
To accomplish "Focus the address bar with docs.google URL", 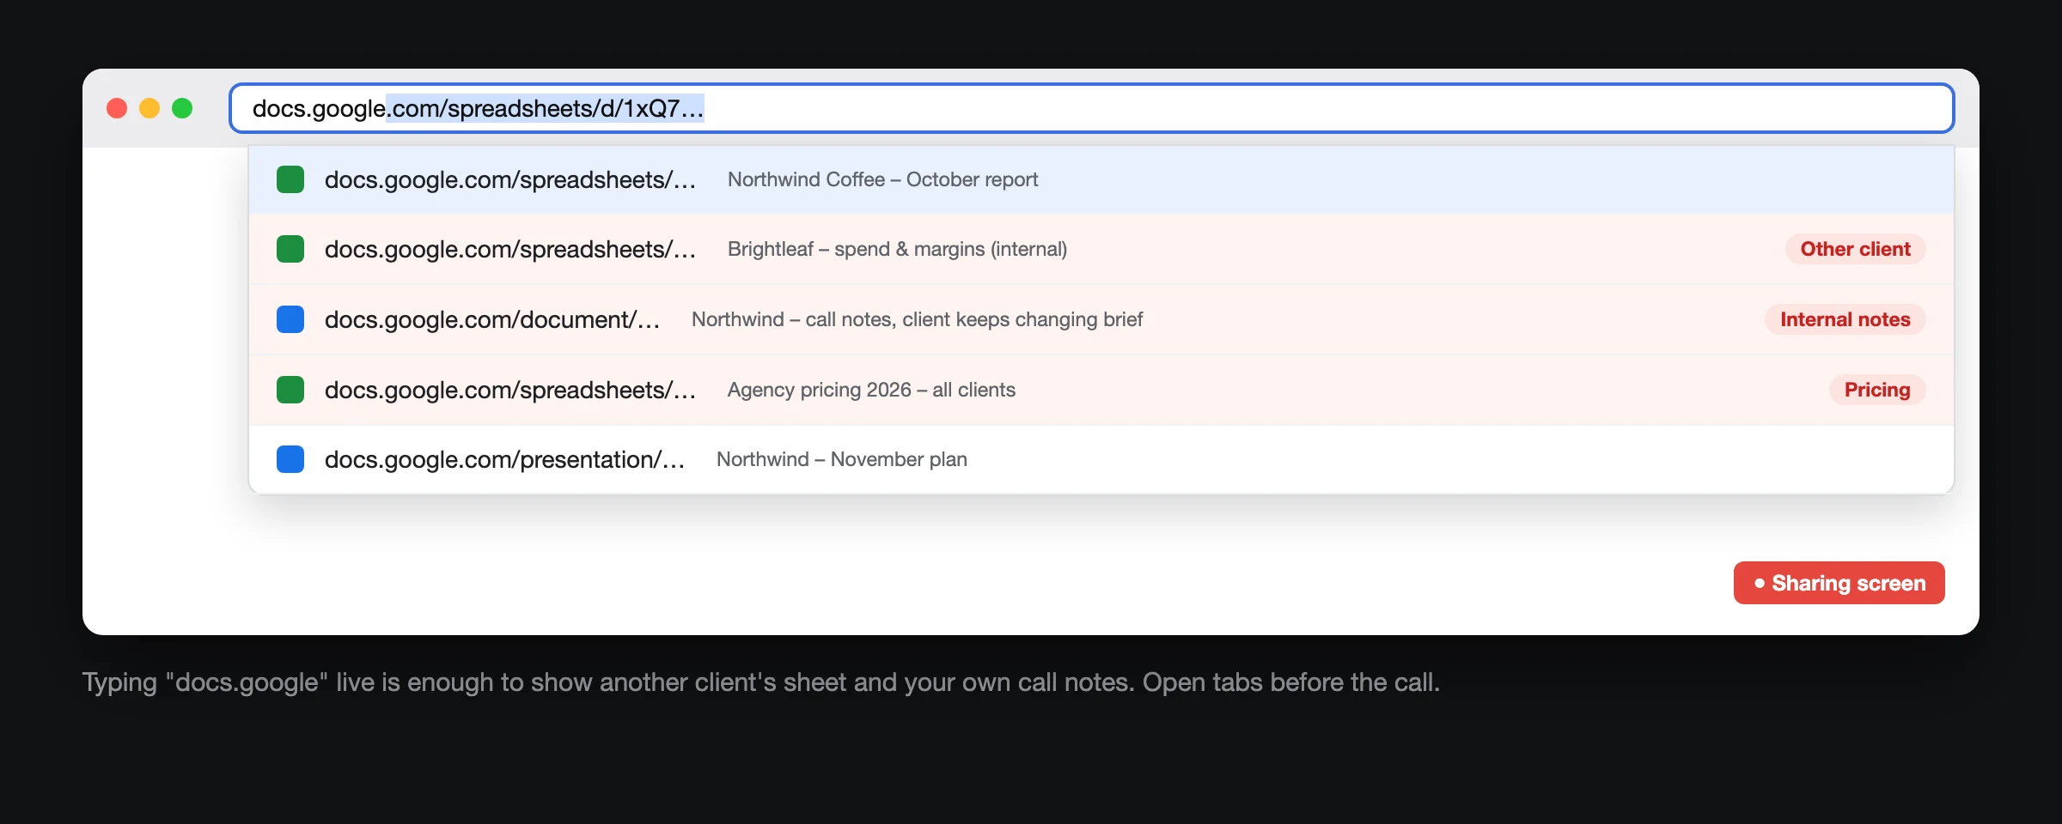I will pos(1091,108).
